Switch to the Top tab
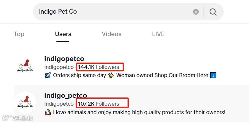Viewport: 249px width, 123px height. point(19,34)
